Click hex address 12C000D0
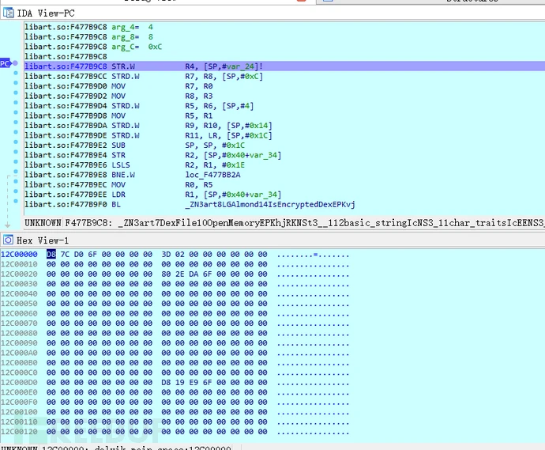545x450 pixels. (x=19, y=383)
